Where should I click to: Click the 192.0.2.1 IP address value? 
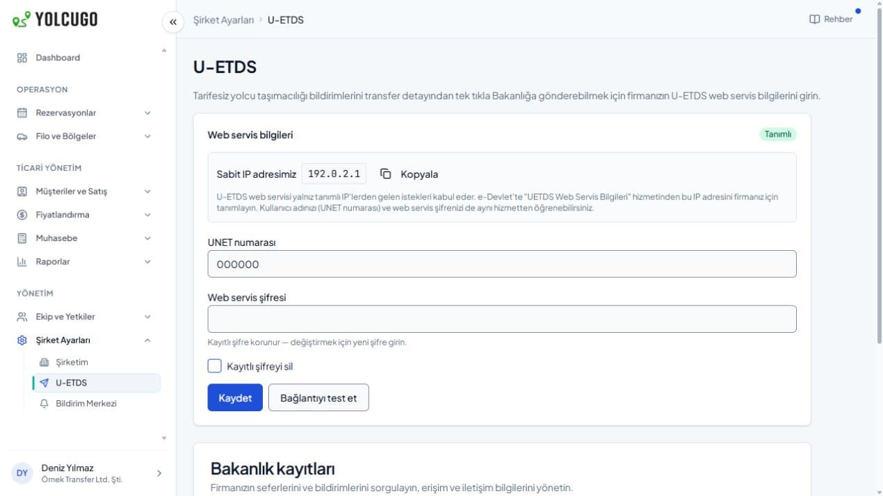click(x=334, y=174)
